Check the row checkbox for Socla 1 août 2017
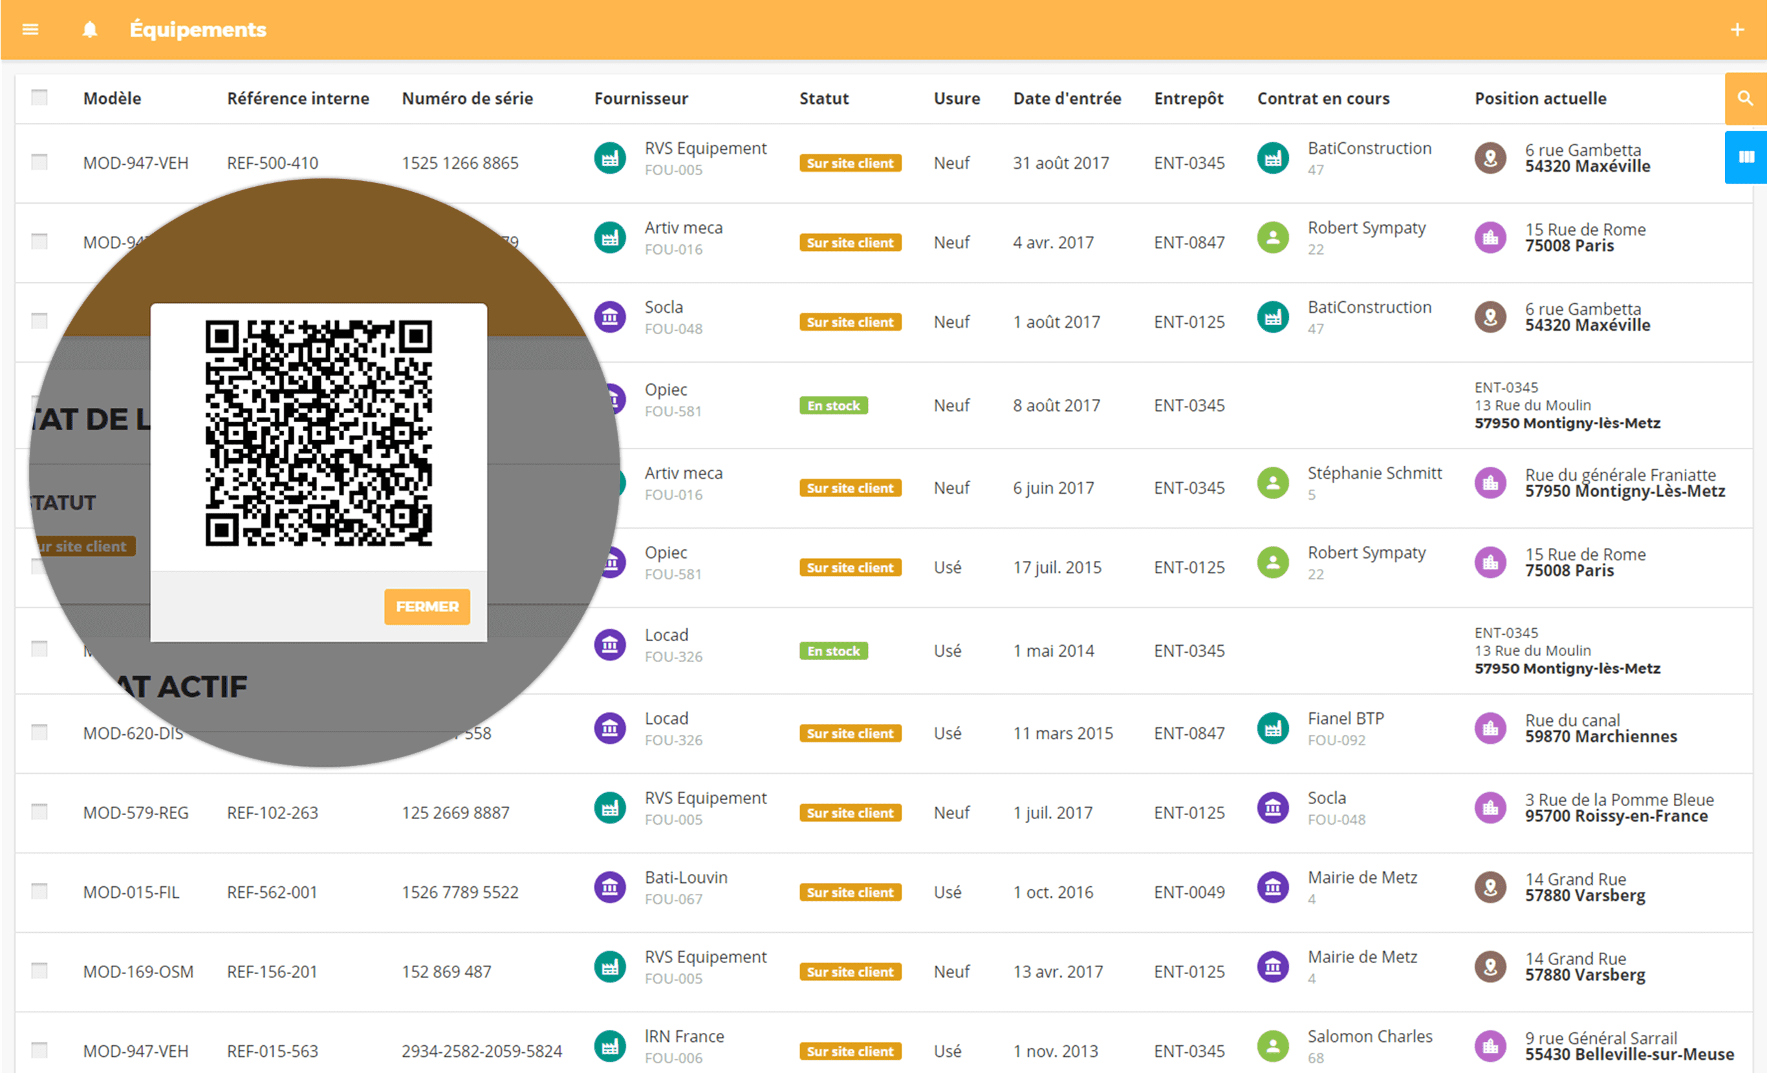1767x1073 pixels. [39, 321]
